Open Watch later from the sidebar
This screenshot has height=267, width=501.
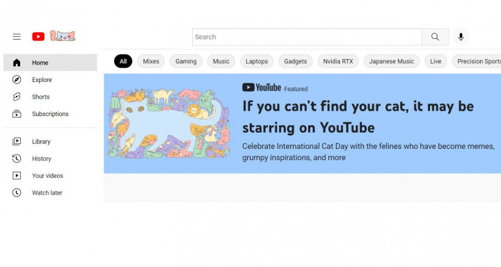(x=50, y=193)
